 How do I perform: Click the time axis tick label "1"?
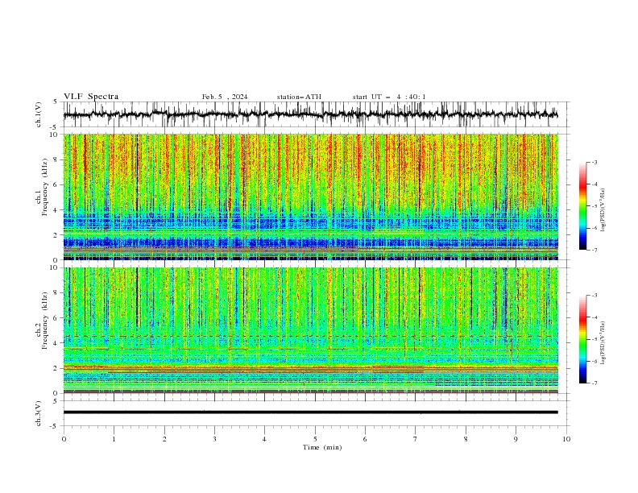[114, 439]
